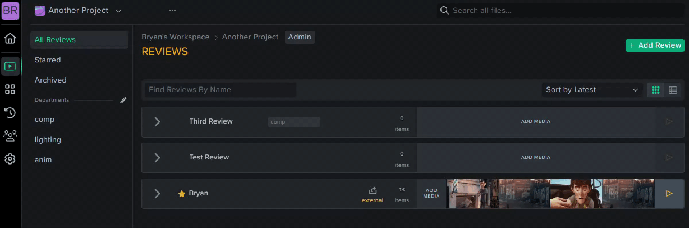Select the Archived reviews section
Screen dimensions: 689x228
50,80
